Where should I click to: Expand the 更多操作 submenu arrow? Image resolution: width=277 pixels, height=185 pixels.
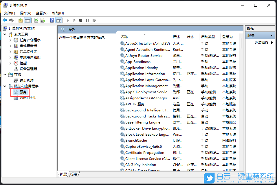272,42
